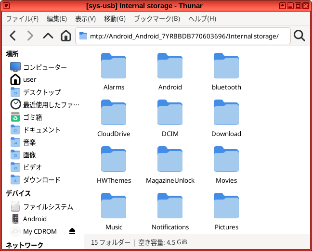Click the mtp location path field
Image resolution: width=312 pixels, height=251 pixels.
coord(183,36)
